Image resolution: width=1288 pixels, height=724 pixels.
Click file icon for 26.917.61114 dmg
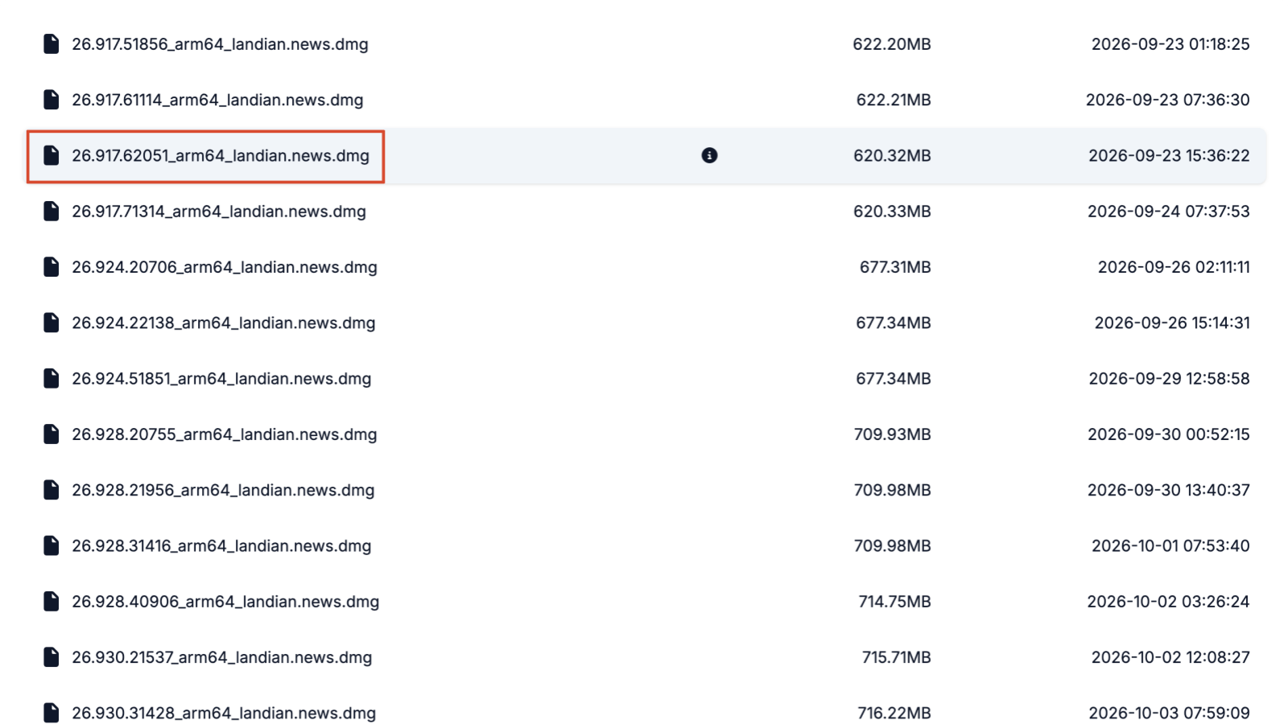(x=51, y=100)
